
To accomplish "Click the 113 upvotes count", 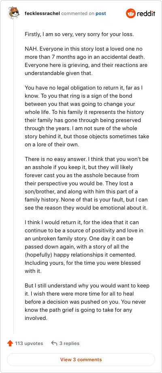I will (x=29, y=343).
